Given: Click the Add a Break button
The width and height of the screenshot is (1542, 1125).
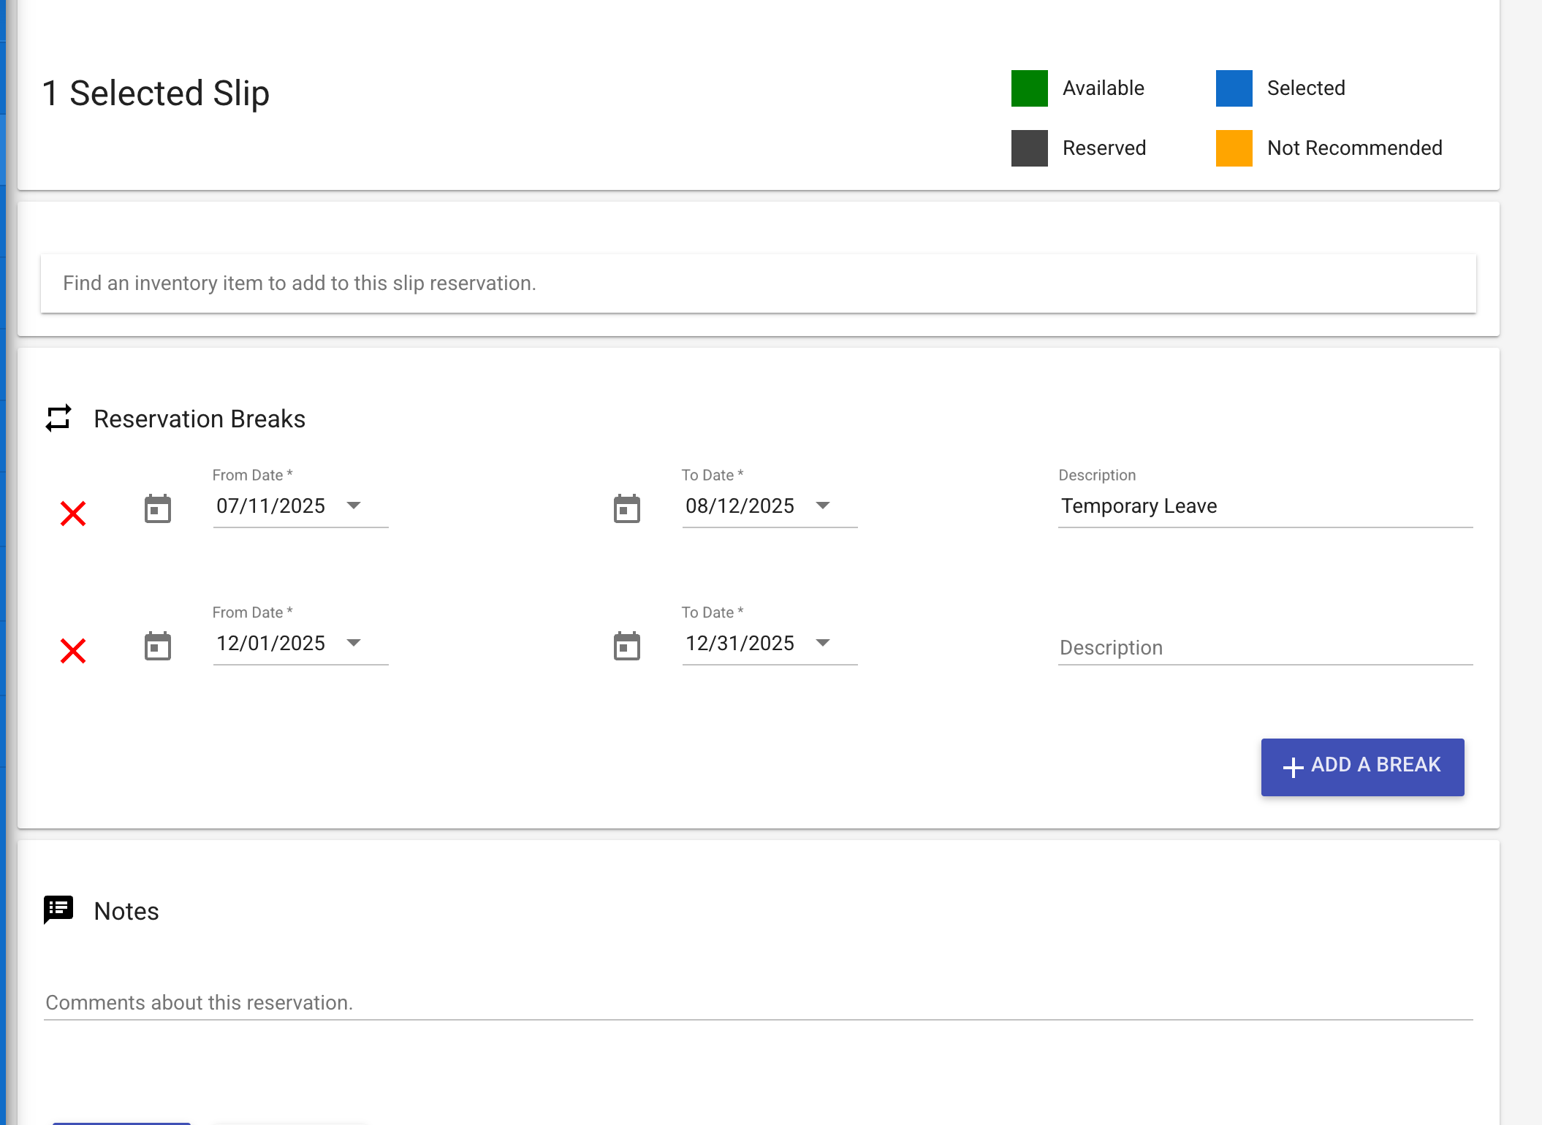Looking at the screenshot, I should [1362, 767].
